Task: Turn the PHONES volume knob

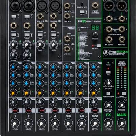Action: coord(121,105)
